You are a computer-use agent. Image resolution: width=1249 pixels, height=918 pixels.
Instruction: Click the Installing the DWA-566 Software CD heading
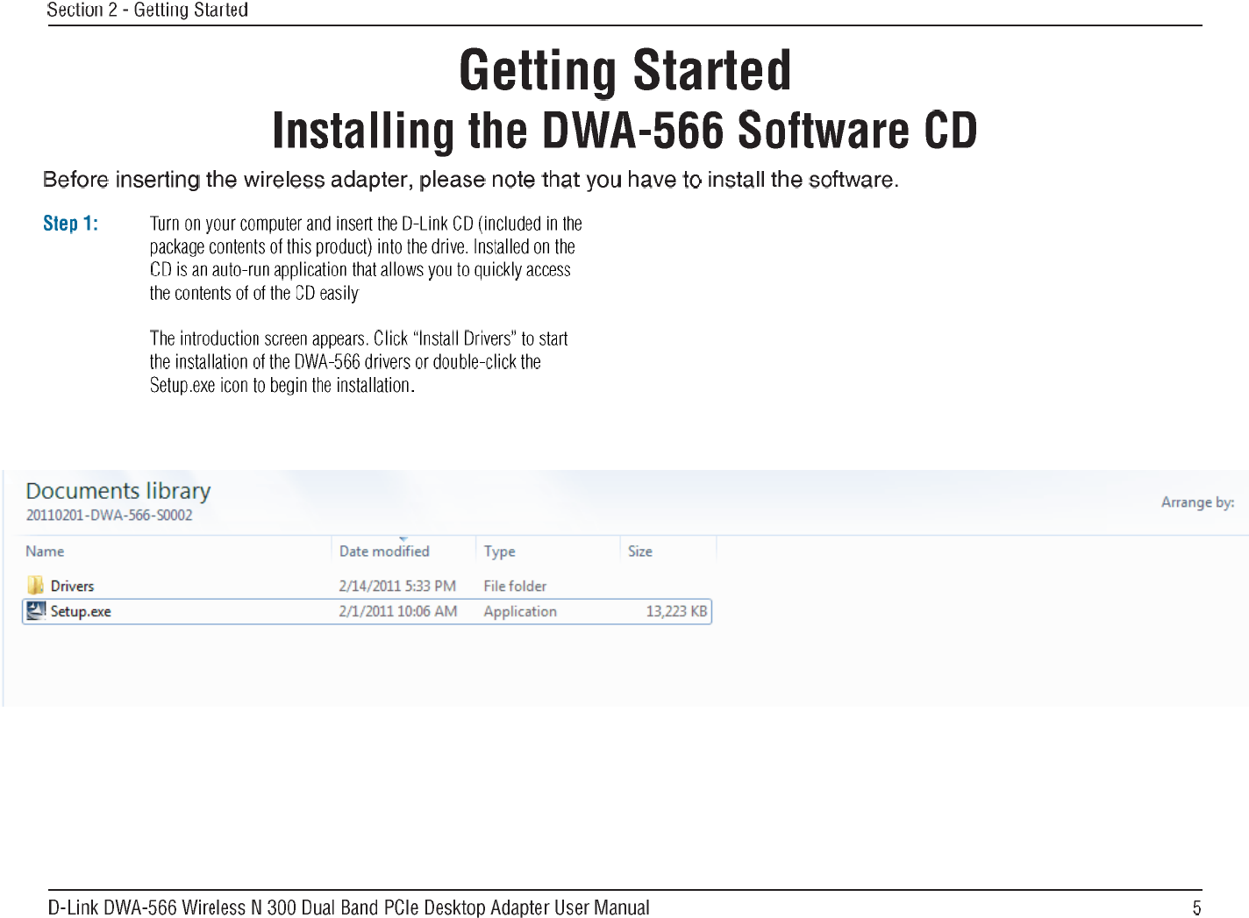[x=624, y=131]
